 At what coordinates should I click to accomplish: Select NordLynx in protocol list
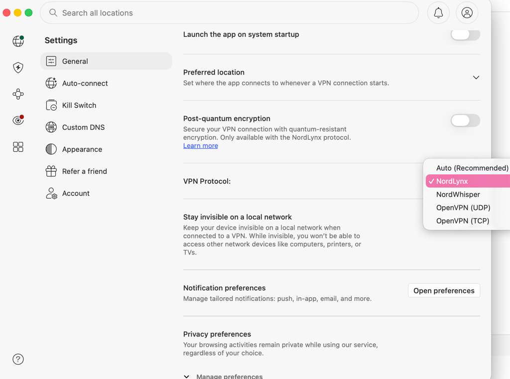[x=468, y=181]
